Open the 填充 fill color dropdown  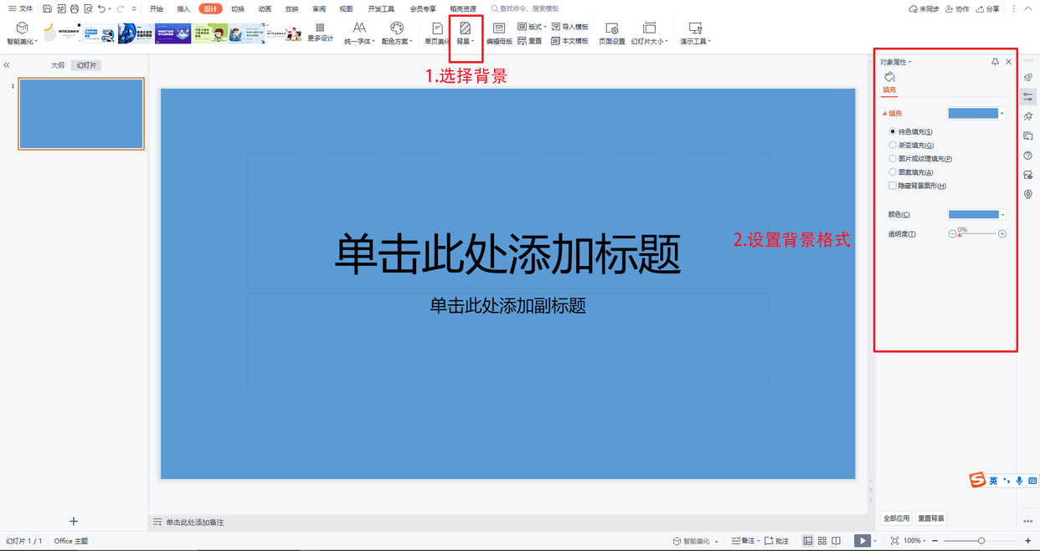(1002, 113)
